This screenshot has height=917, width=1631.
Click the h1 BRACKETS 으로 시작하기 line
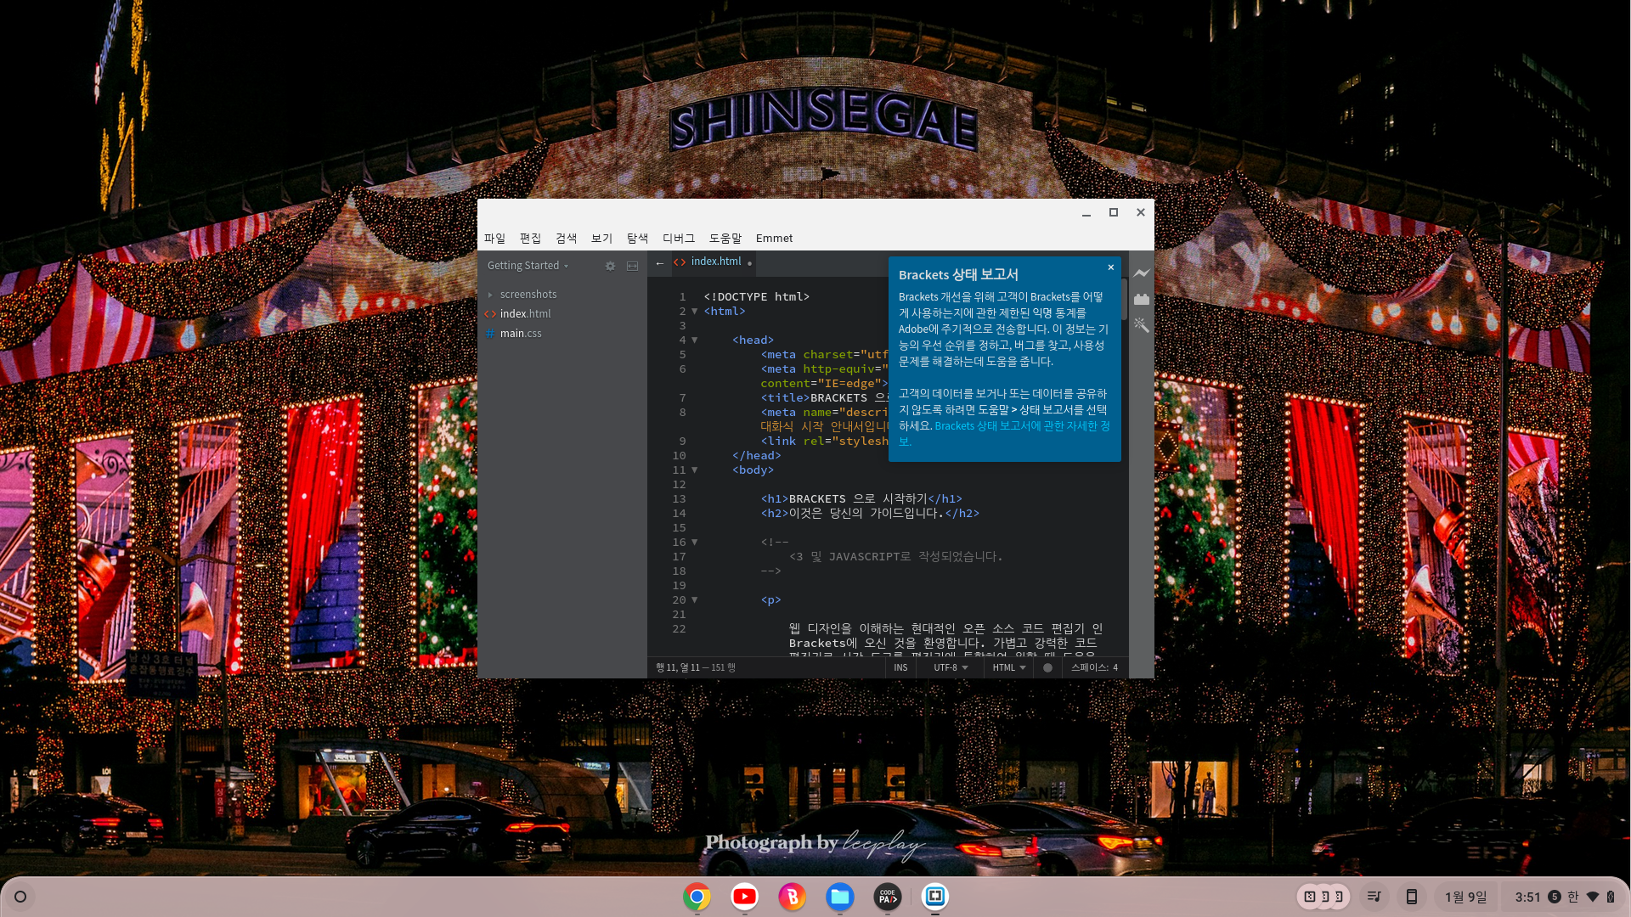pos(861,499)
